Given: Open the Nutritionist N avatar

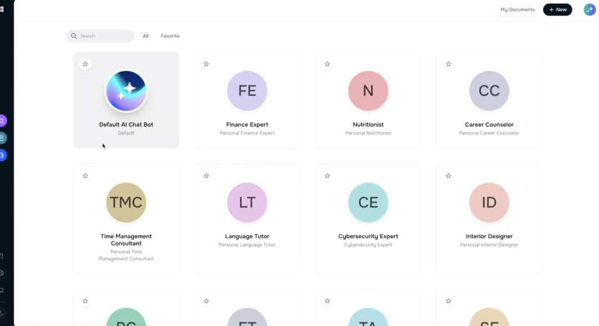Looking at the screenshot, I should pos(368,91).
